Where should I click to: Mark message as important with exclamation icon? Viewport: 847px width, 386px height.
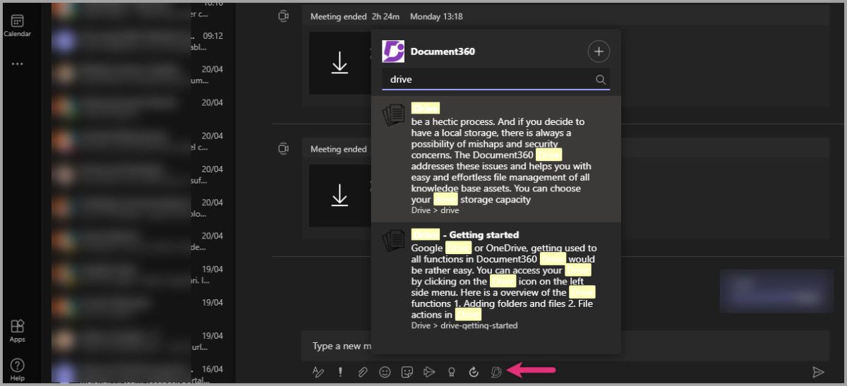click(340, 372)
